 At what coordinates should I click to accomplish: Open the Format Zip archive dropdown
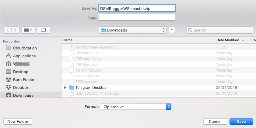(136, 107)
